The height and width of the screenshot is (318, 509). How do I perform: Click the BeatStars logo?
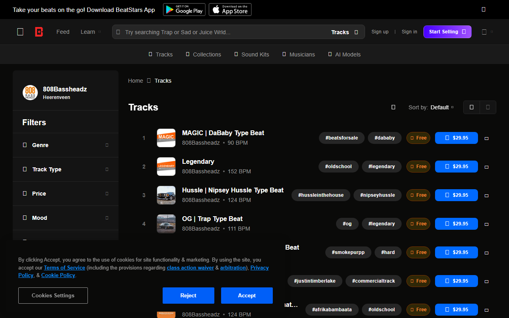pos(39,32)
